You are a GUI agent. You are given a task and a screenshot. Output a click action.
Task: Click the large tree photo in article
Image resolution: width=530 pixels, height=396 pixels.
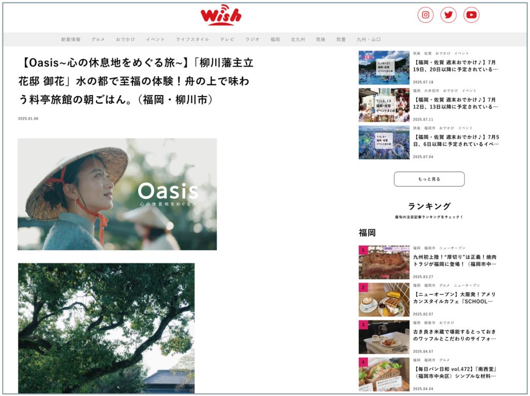click(x=106, y=328)
